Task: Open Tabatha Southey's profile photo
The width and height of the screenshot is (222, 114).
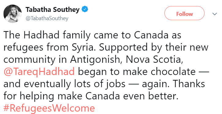Action: 13,14
